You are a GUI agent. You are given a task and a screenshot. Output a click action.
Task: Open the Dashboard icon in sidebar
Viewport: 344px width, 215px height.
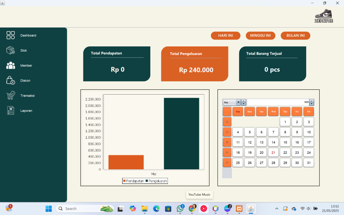(x=11, y=35)
